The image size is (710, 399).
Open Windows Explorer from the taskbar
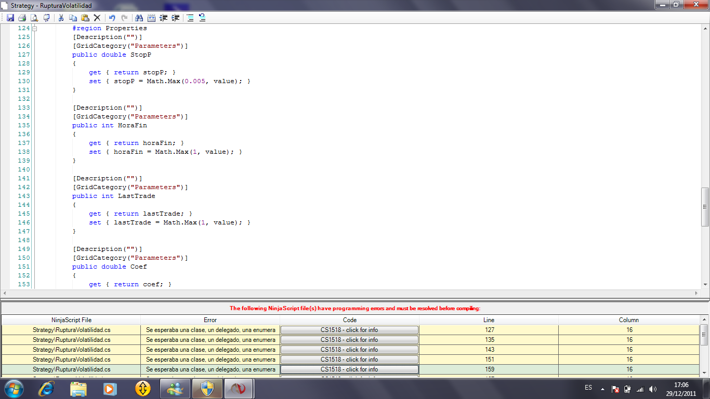78,388
